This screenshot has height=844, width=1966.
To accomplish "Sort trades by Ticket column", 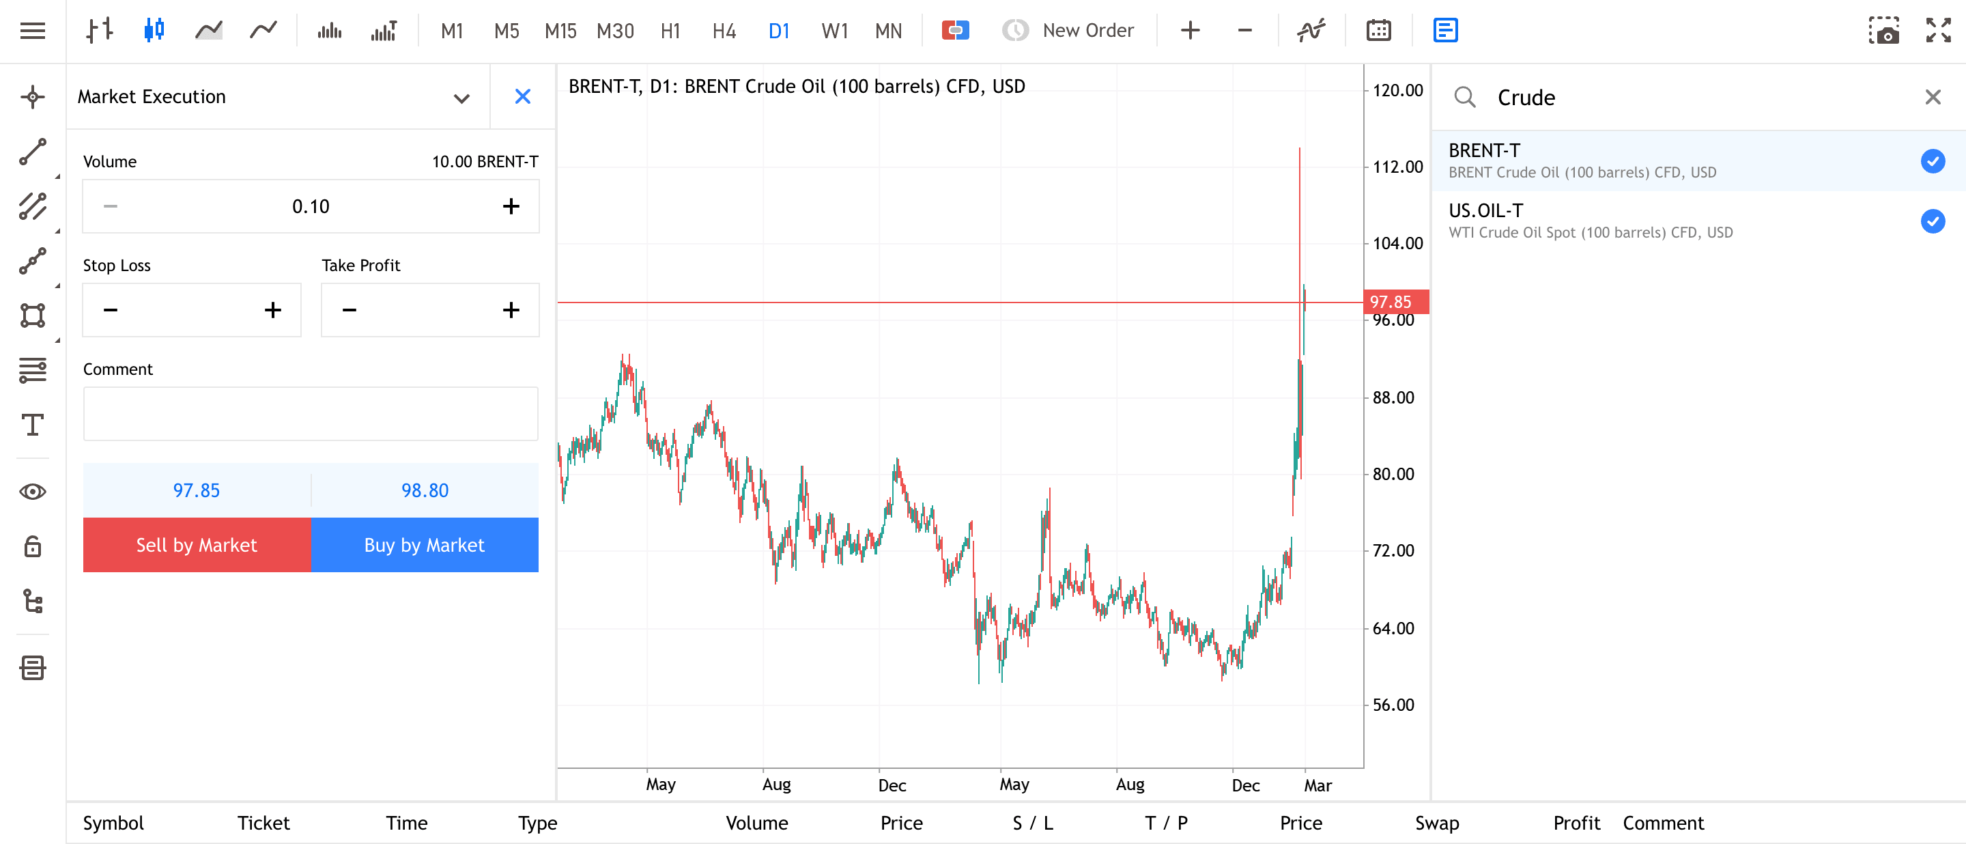I will [263, 823].
